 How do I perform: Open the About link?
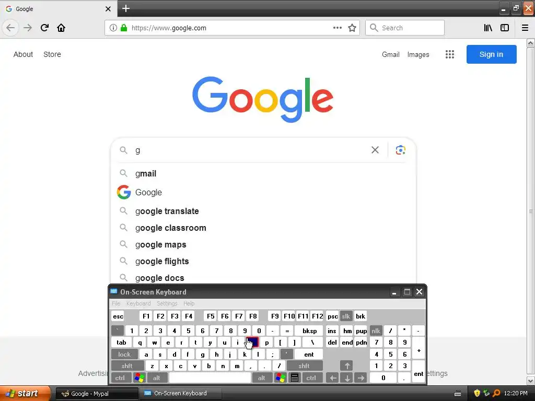point(23,54)
